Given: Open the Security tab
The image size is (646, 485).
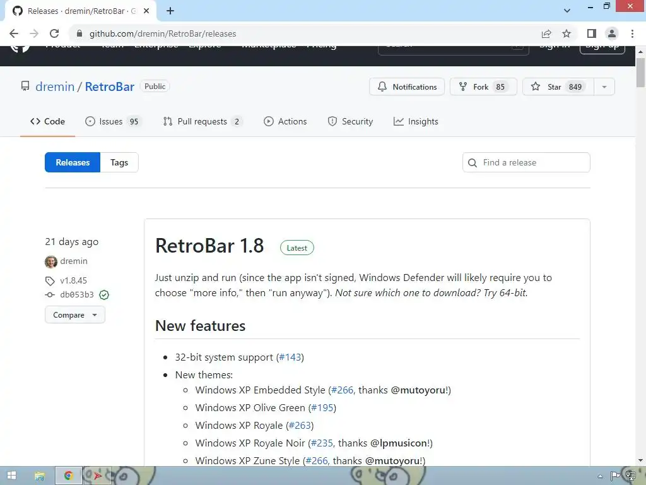Looking at the screenshot, I should pyautogui.click(x=350, y=121).
